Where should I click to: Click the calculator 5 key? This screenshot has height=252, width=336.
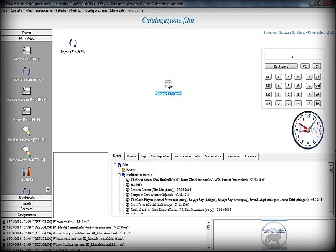click(288, 86)
